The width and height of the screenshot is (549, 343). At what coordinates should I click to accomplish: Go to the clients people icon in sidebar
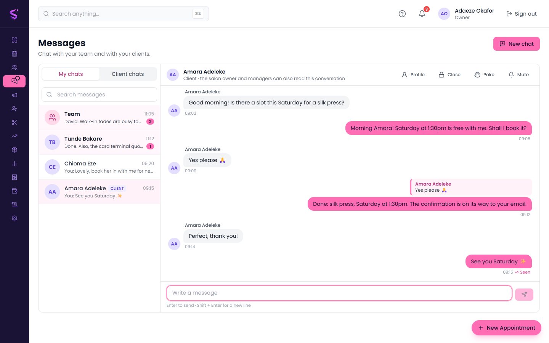click(x=14, y=67)
